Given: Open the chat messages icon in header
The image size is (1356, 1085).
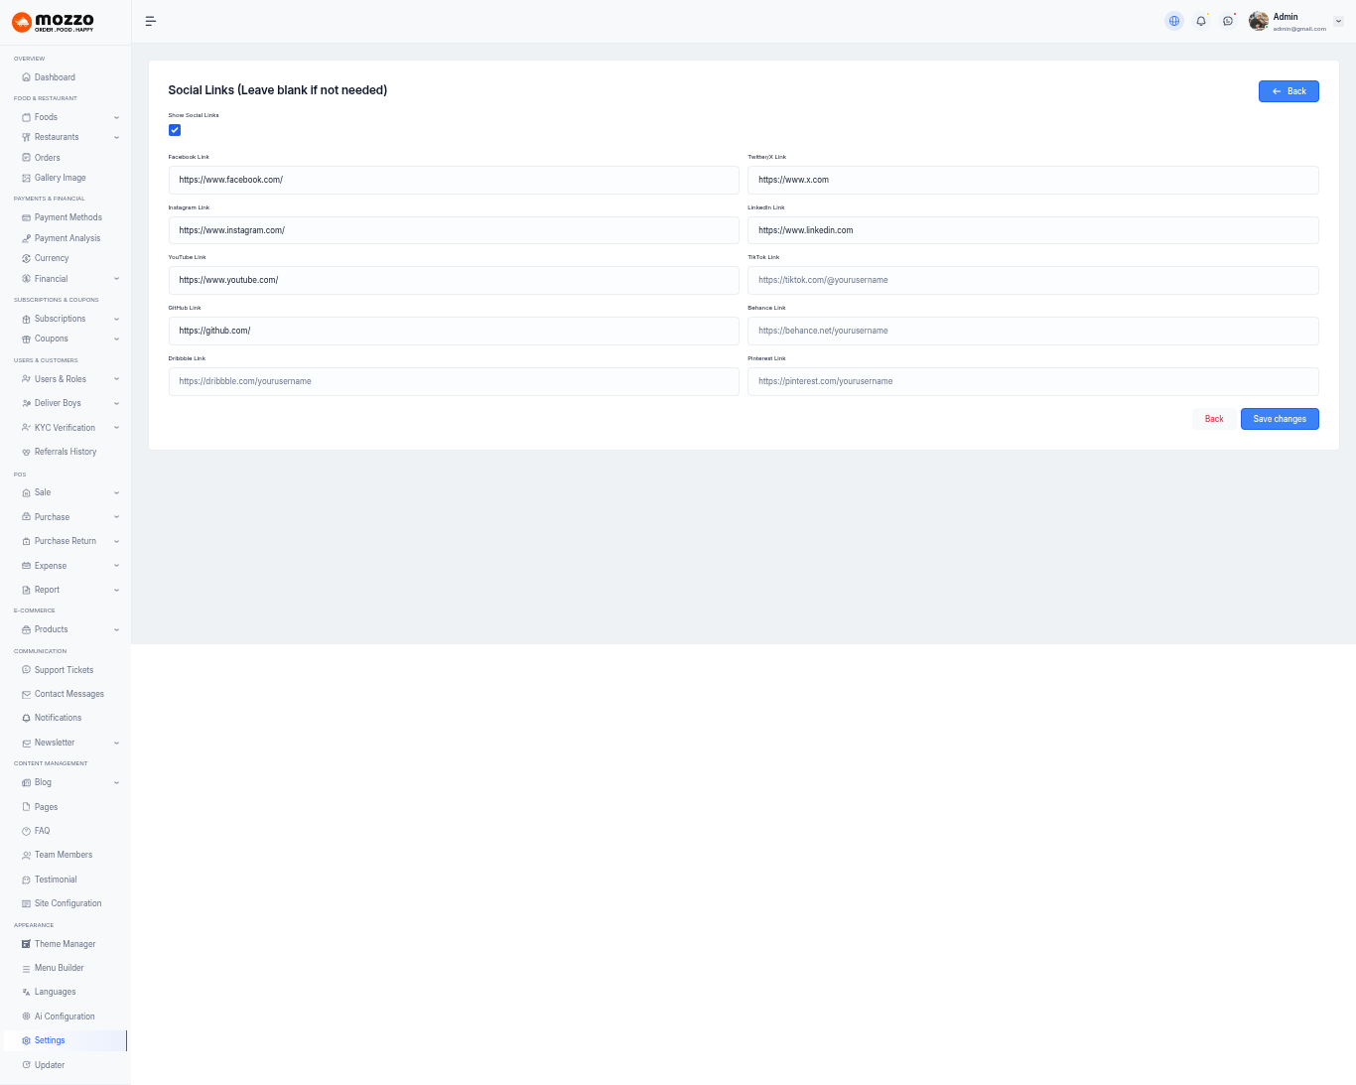Looking at the screenshot, I should tap(1228, 21).
